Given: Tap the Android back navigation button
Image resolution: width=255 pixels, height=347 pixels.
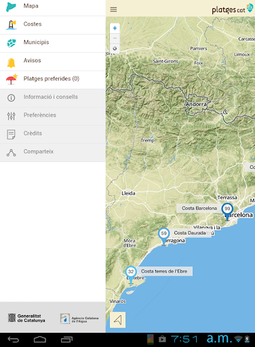Looking at the screenshot, I should coord(14,340).
